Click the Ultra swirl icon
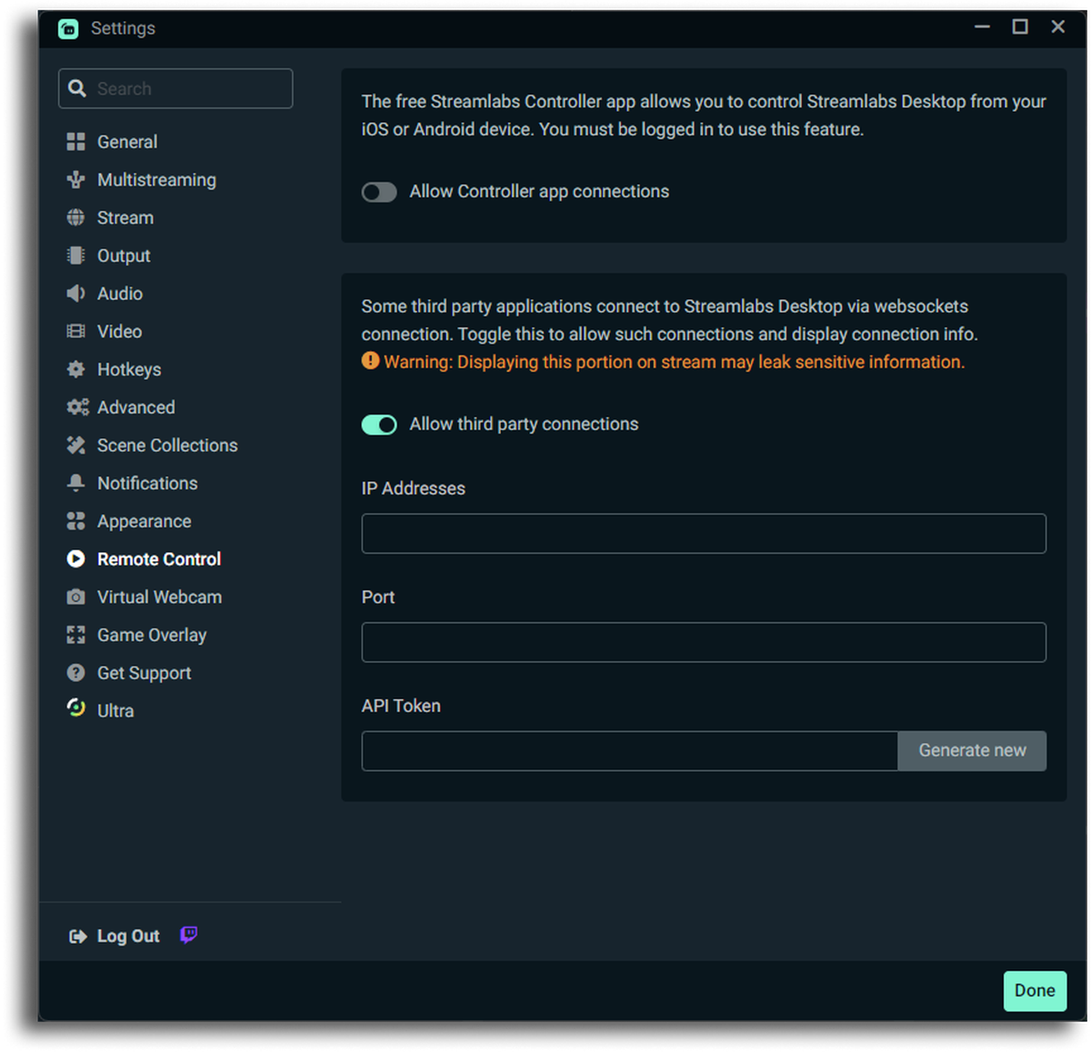The width and height of the screenshot is (1091, 1052). click(x=75, y=707)
